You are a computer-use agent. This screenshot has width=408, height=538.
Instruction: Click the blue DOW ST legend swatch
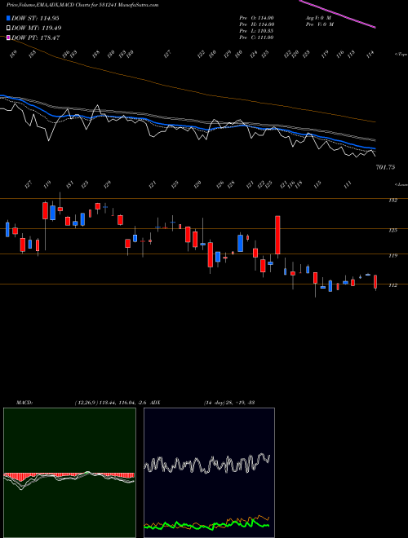point(8,18)
